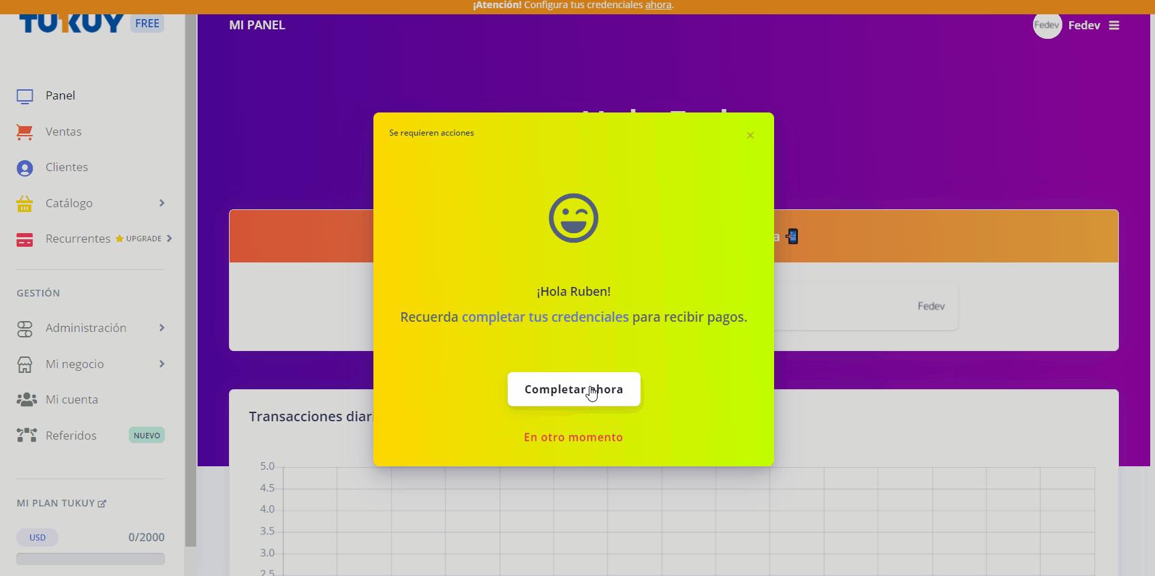This screenshot has height=576, width=1155.
Task: Click the USD usage progress bar
Action: [x=91, y=559]
